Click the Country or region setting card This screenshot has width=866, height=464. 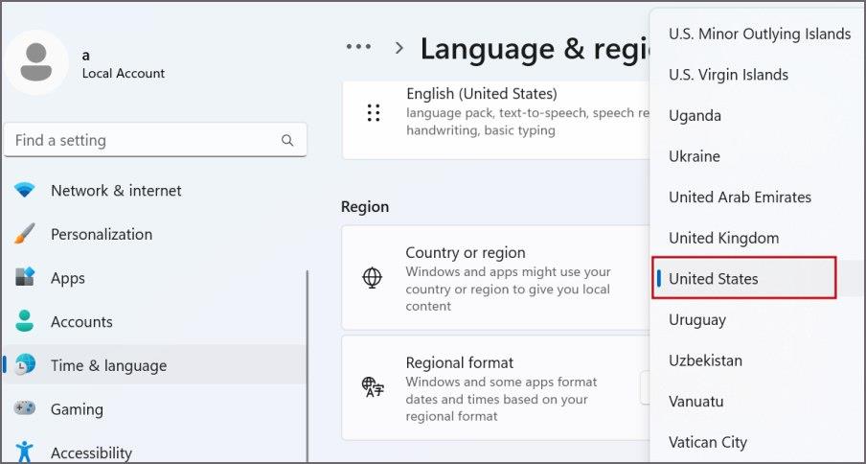496,277
